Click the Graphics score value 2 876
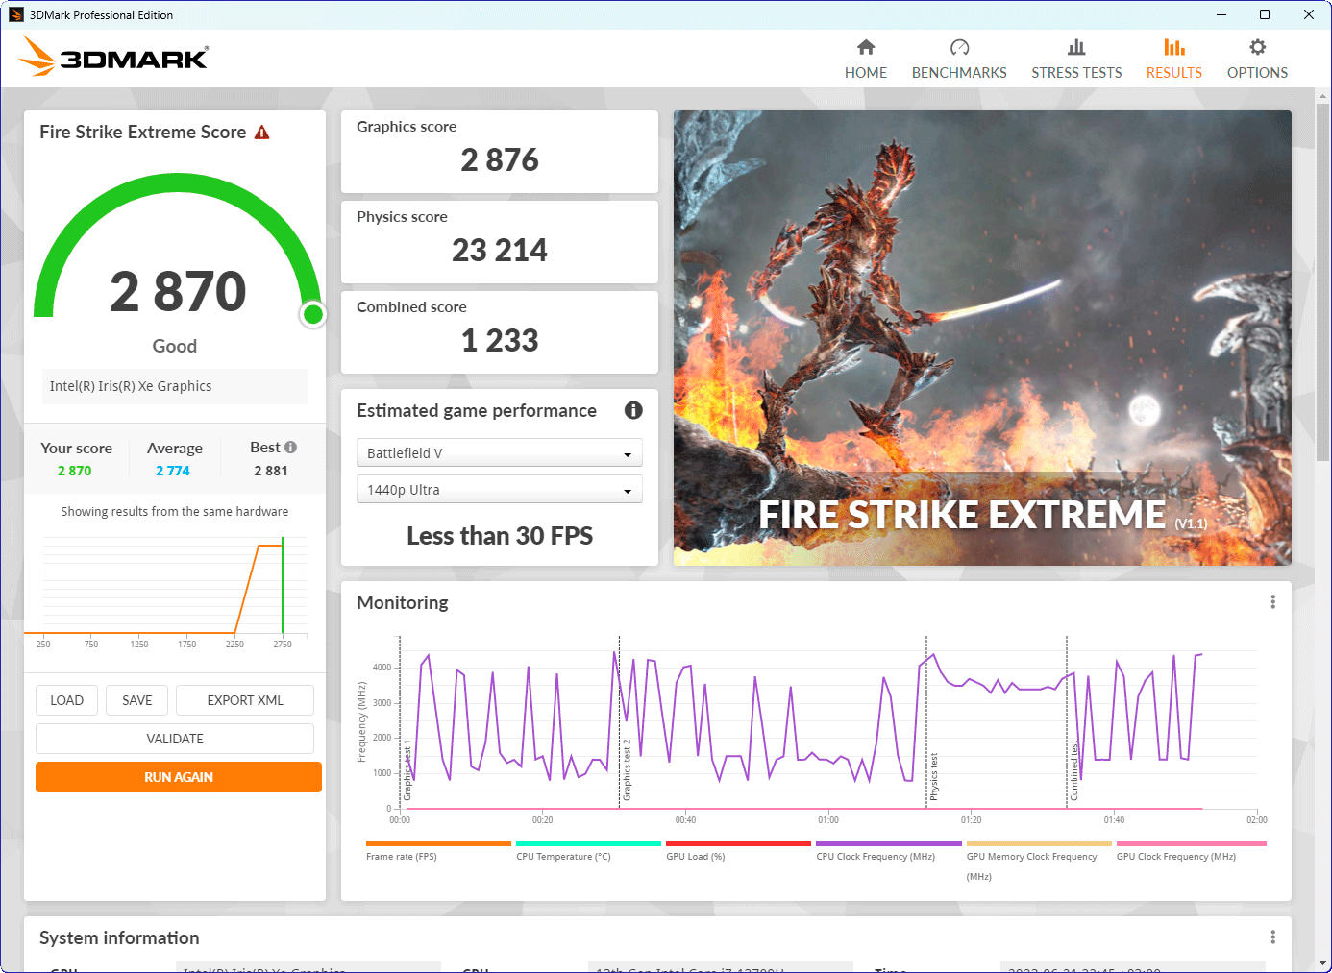The height and width of the screenshot is (973, 1332). click(500, 159)
